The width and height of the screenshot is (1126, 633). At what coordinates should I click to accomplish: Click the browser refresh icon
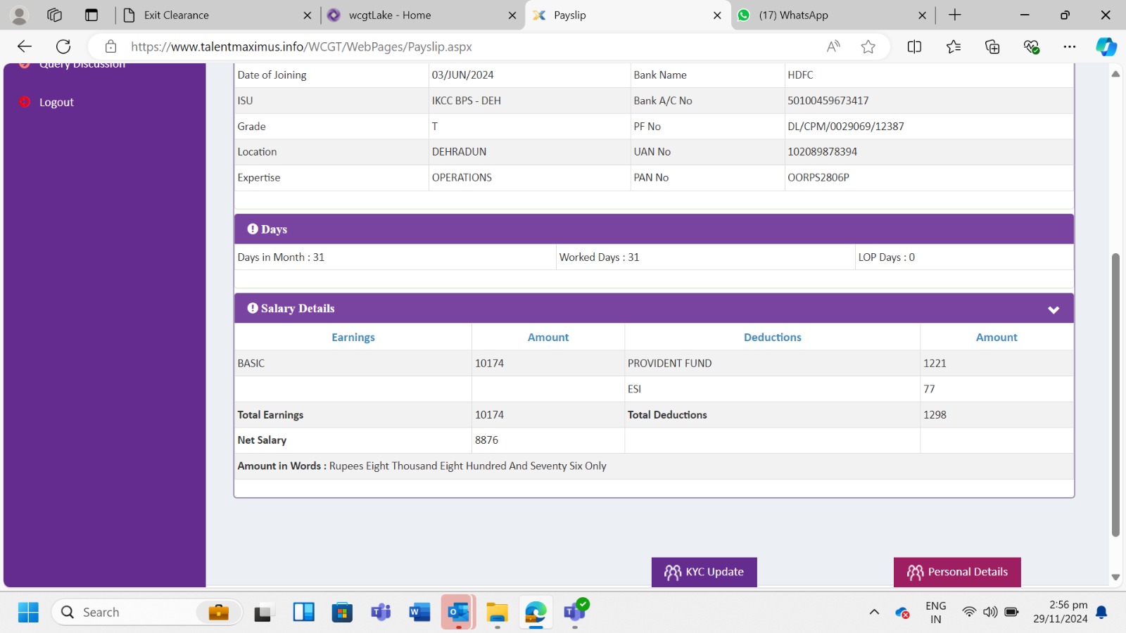pos(63,46)
